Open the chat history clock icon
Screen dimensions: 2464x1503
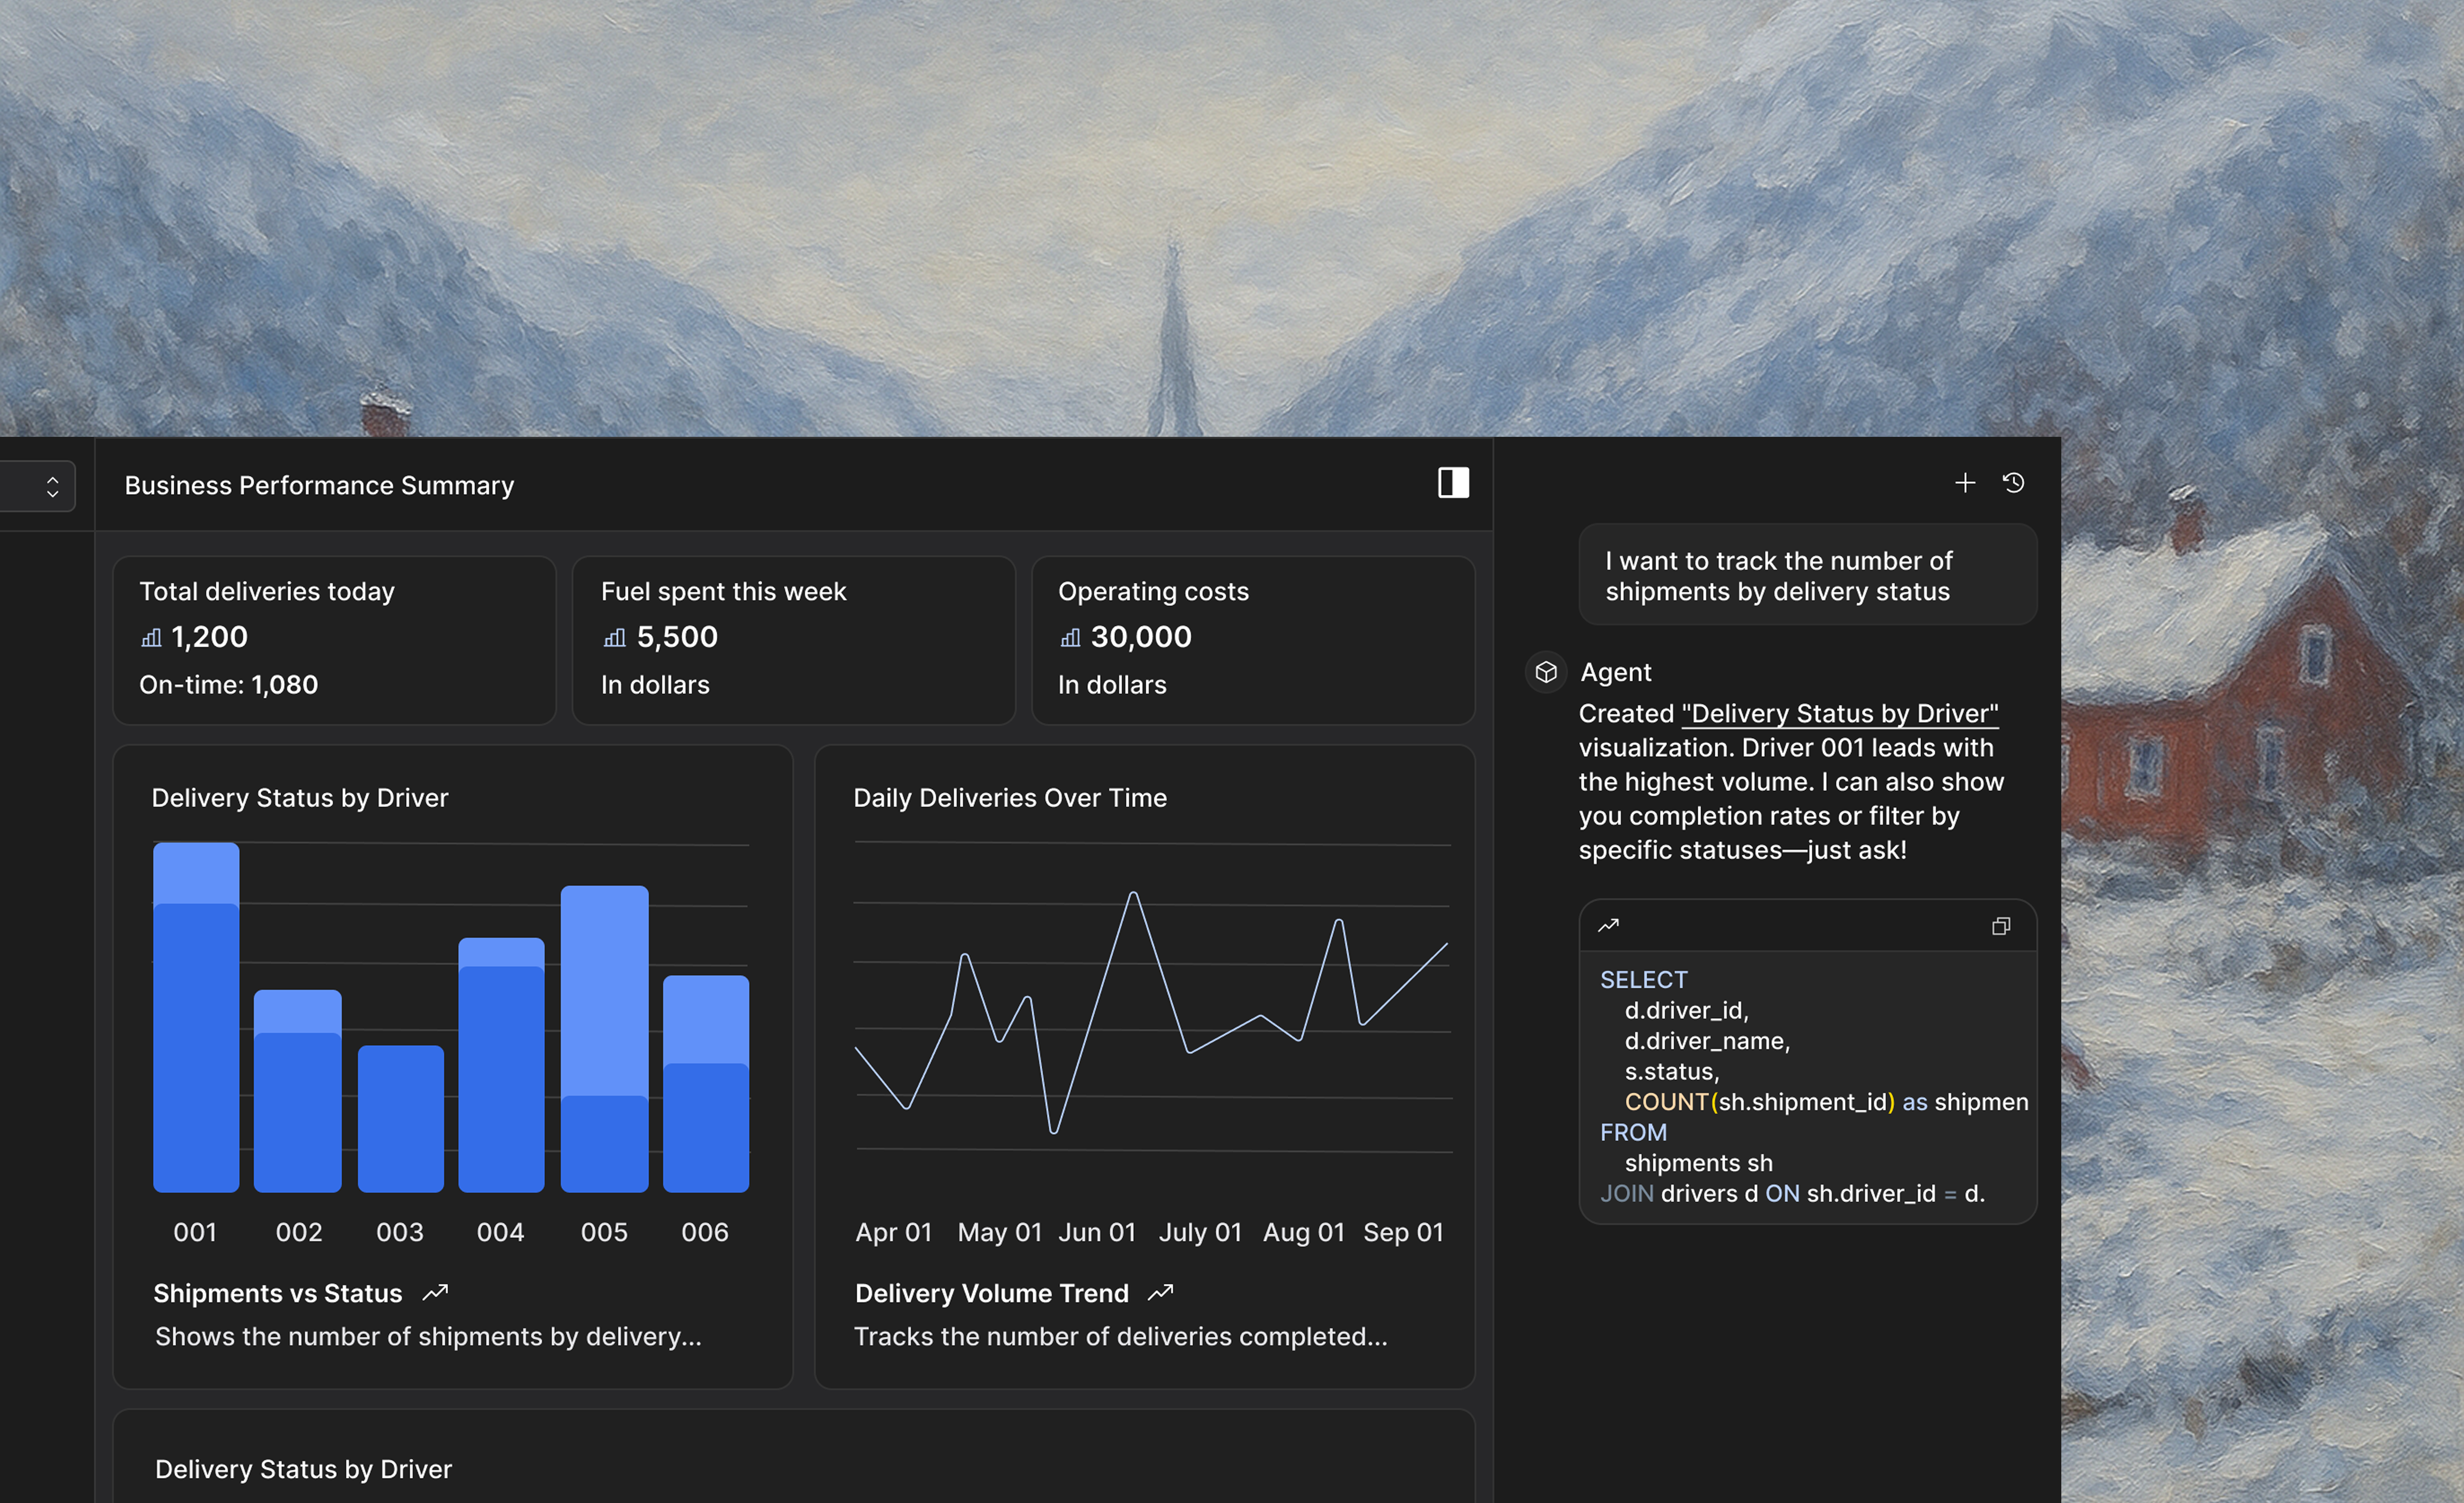[2013, 483]
